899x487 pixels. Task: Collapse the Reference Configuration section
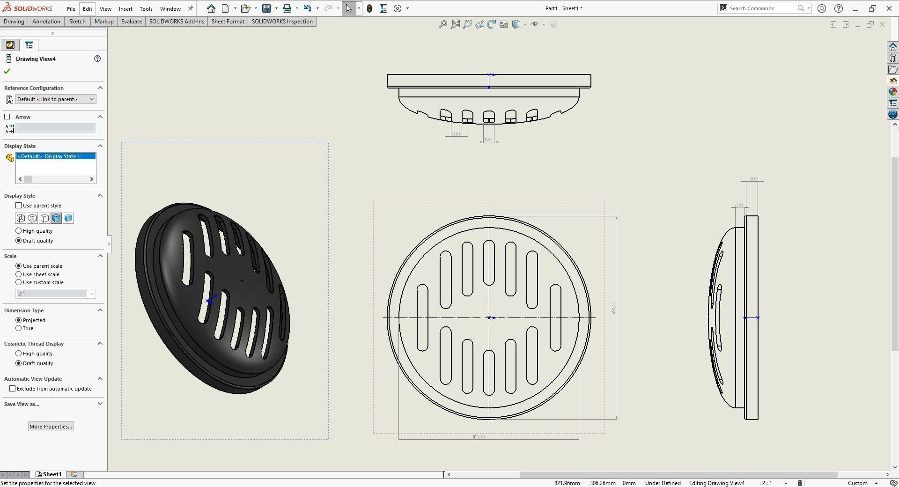pyautogui.click(x=100, y=88)
